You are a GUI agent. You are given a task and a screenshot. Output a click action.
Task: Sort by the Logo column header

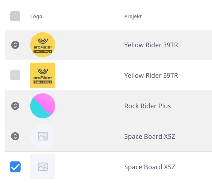point(36,16)
